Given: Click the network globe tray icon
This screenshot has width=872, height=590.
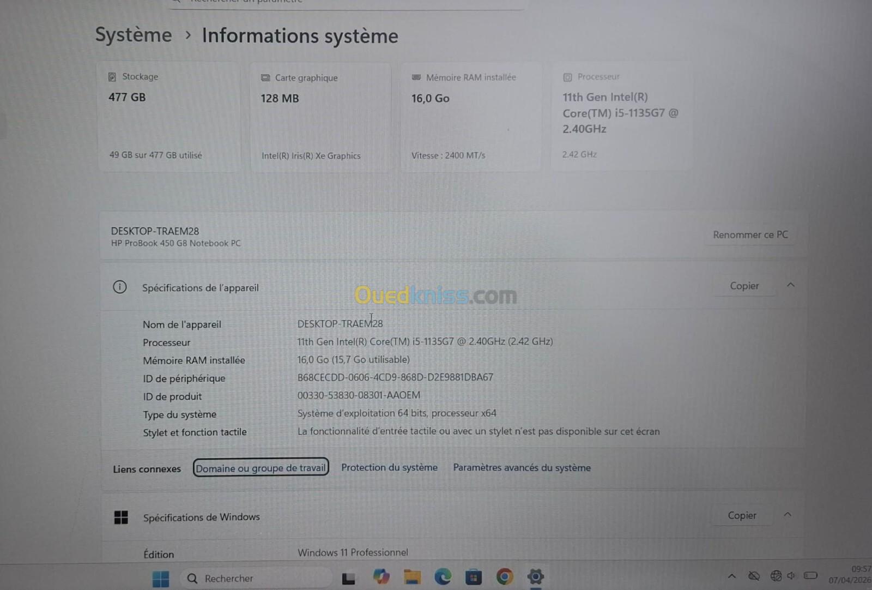Looking at the screenshot, I should (776, 576).
